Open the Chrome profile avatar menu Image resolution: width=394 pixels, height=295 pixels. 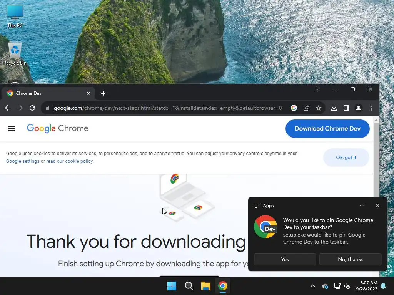359,108
